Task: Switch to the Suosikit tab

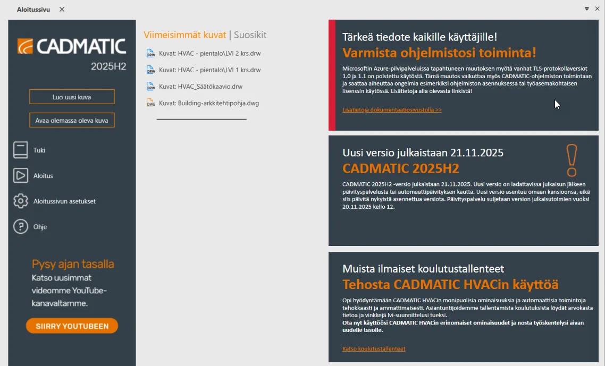Action: coord(250,35)
